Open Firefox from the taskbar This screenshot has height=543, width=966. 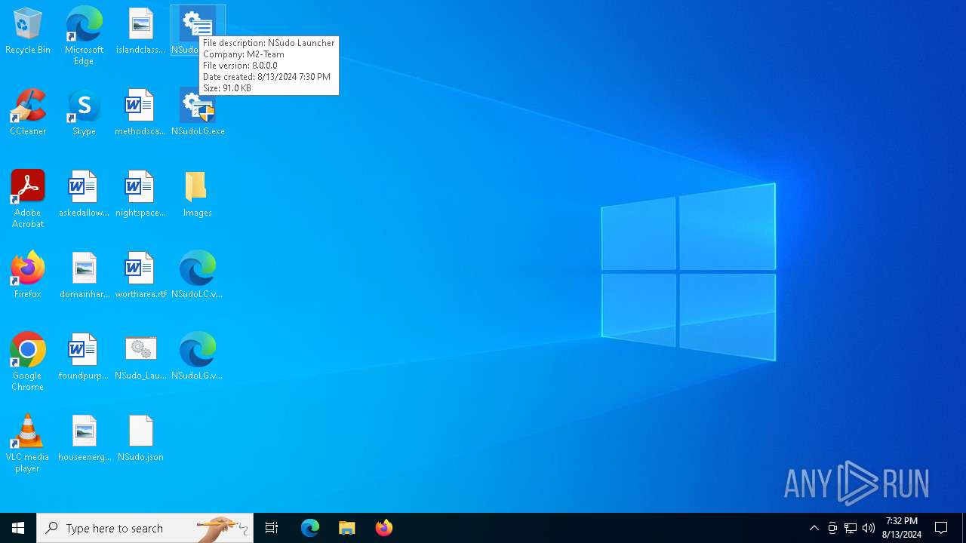tap(384, 528)
